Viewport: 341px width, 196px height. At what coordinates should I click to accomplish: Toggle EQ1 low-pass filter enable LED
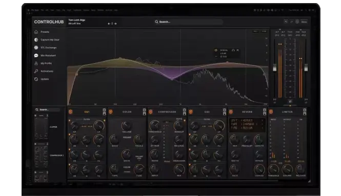coord(105,120)
